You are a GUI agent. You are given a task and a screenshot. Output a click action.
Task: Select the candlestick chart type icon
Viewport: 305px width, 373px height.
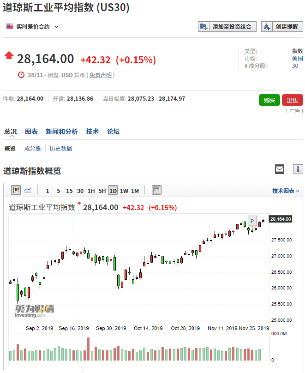(16, 190)
